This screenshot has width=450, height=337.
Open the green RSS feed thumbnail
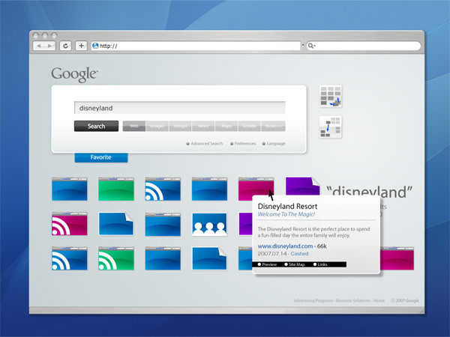click(x=116, y=258)
